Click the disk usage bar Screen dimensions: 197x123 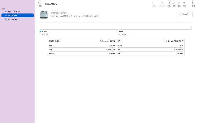(116, 28)
